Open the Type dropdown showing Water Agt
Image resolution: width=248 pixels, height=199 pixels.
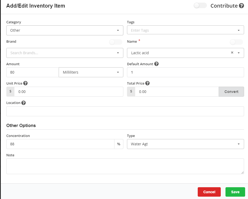pyautogui.click(x=185, y=144)
